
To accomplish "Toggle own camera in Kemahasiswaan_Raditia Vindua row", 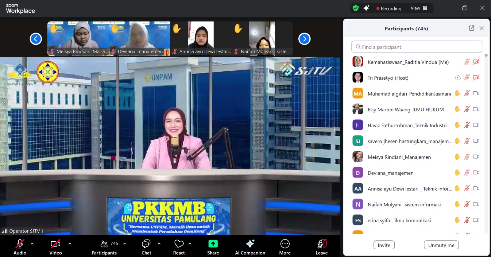I will click(x=476, y=62).
